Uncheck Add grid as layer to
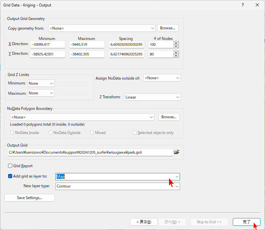 coord(10,176)
